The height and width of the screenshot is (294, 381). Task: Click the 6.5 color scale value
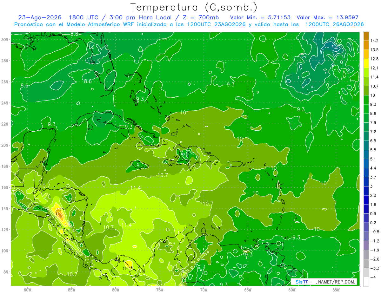tap(373, 141)
